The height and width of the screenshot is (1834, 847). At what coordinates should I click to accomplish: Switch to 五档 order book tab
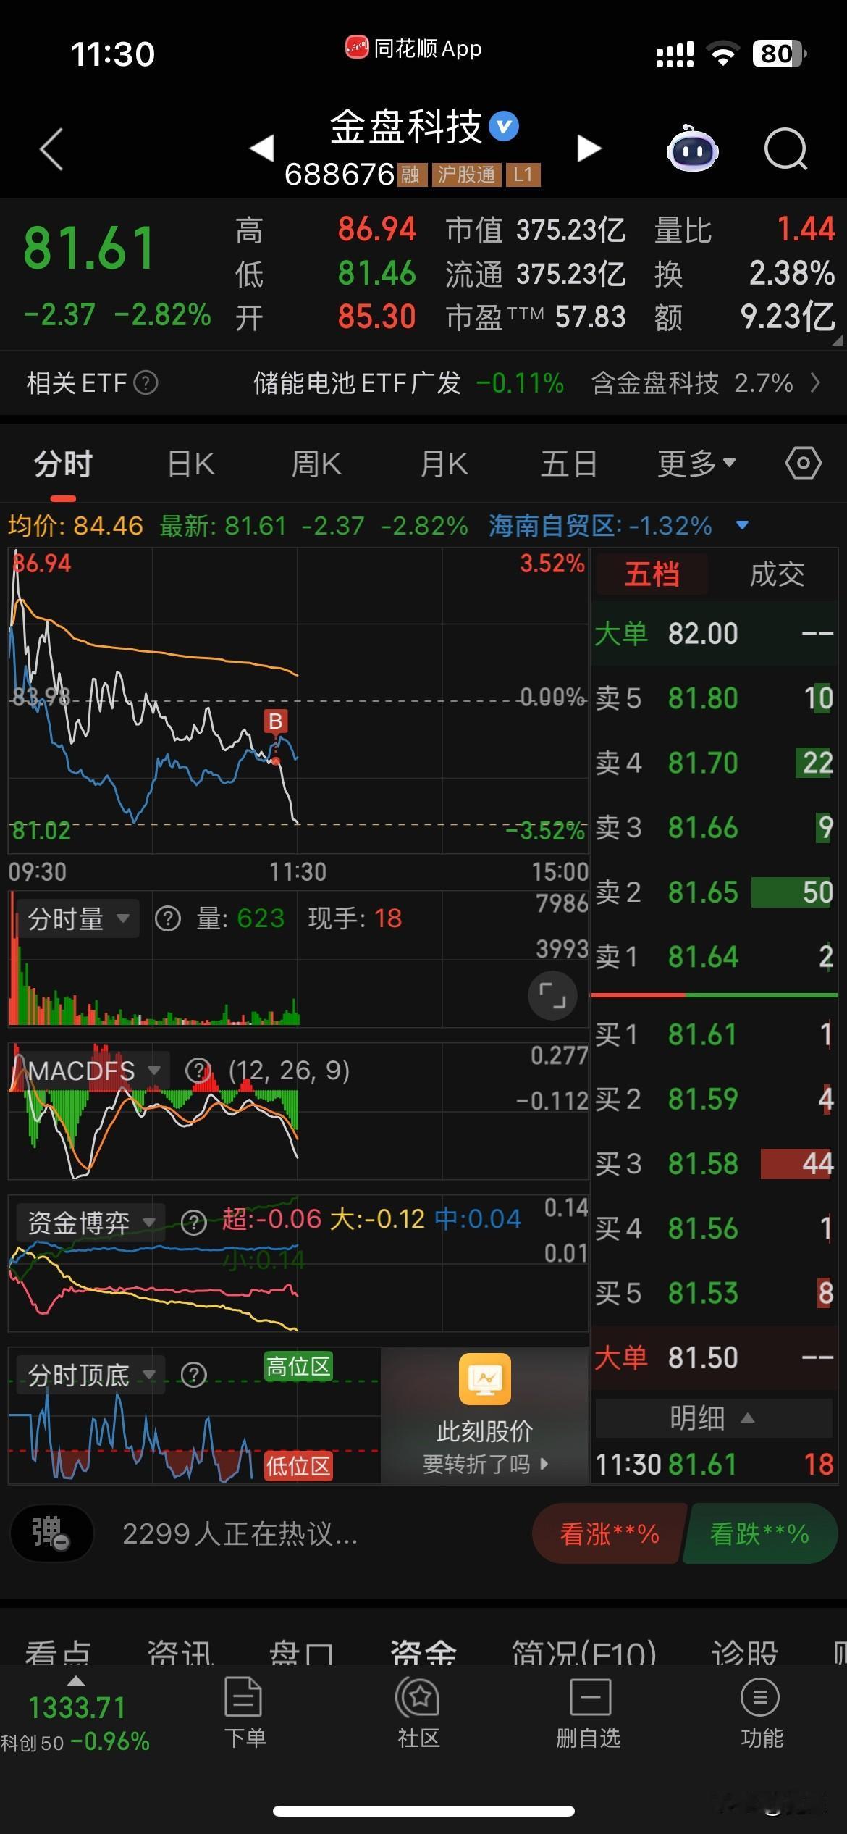[652, 574]
